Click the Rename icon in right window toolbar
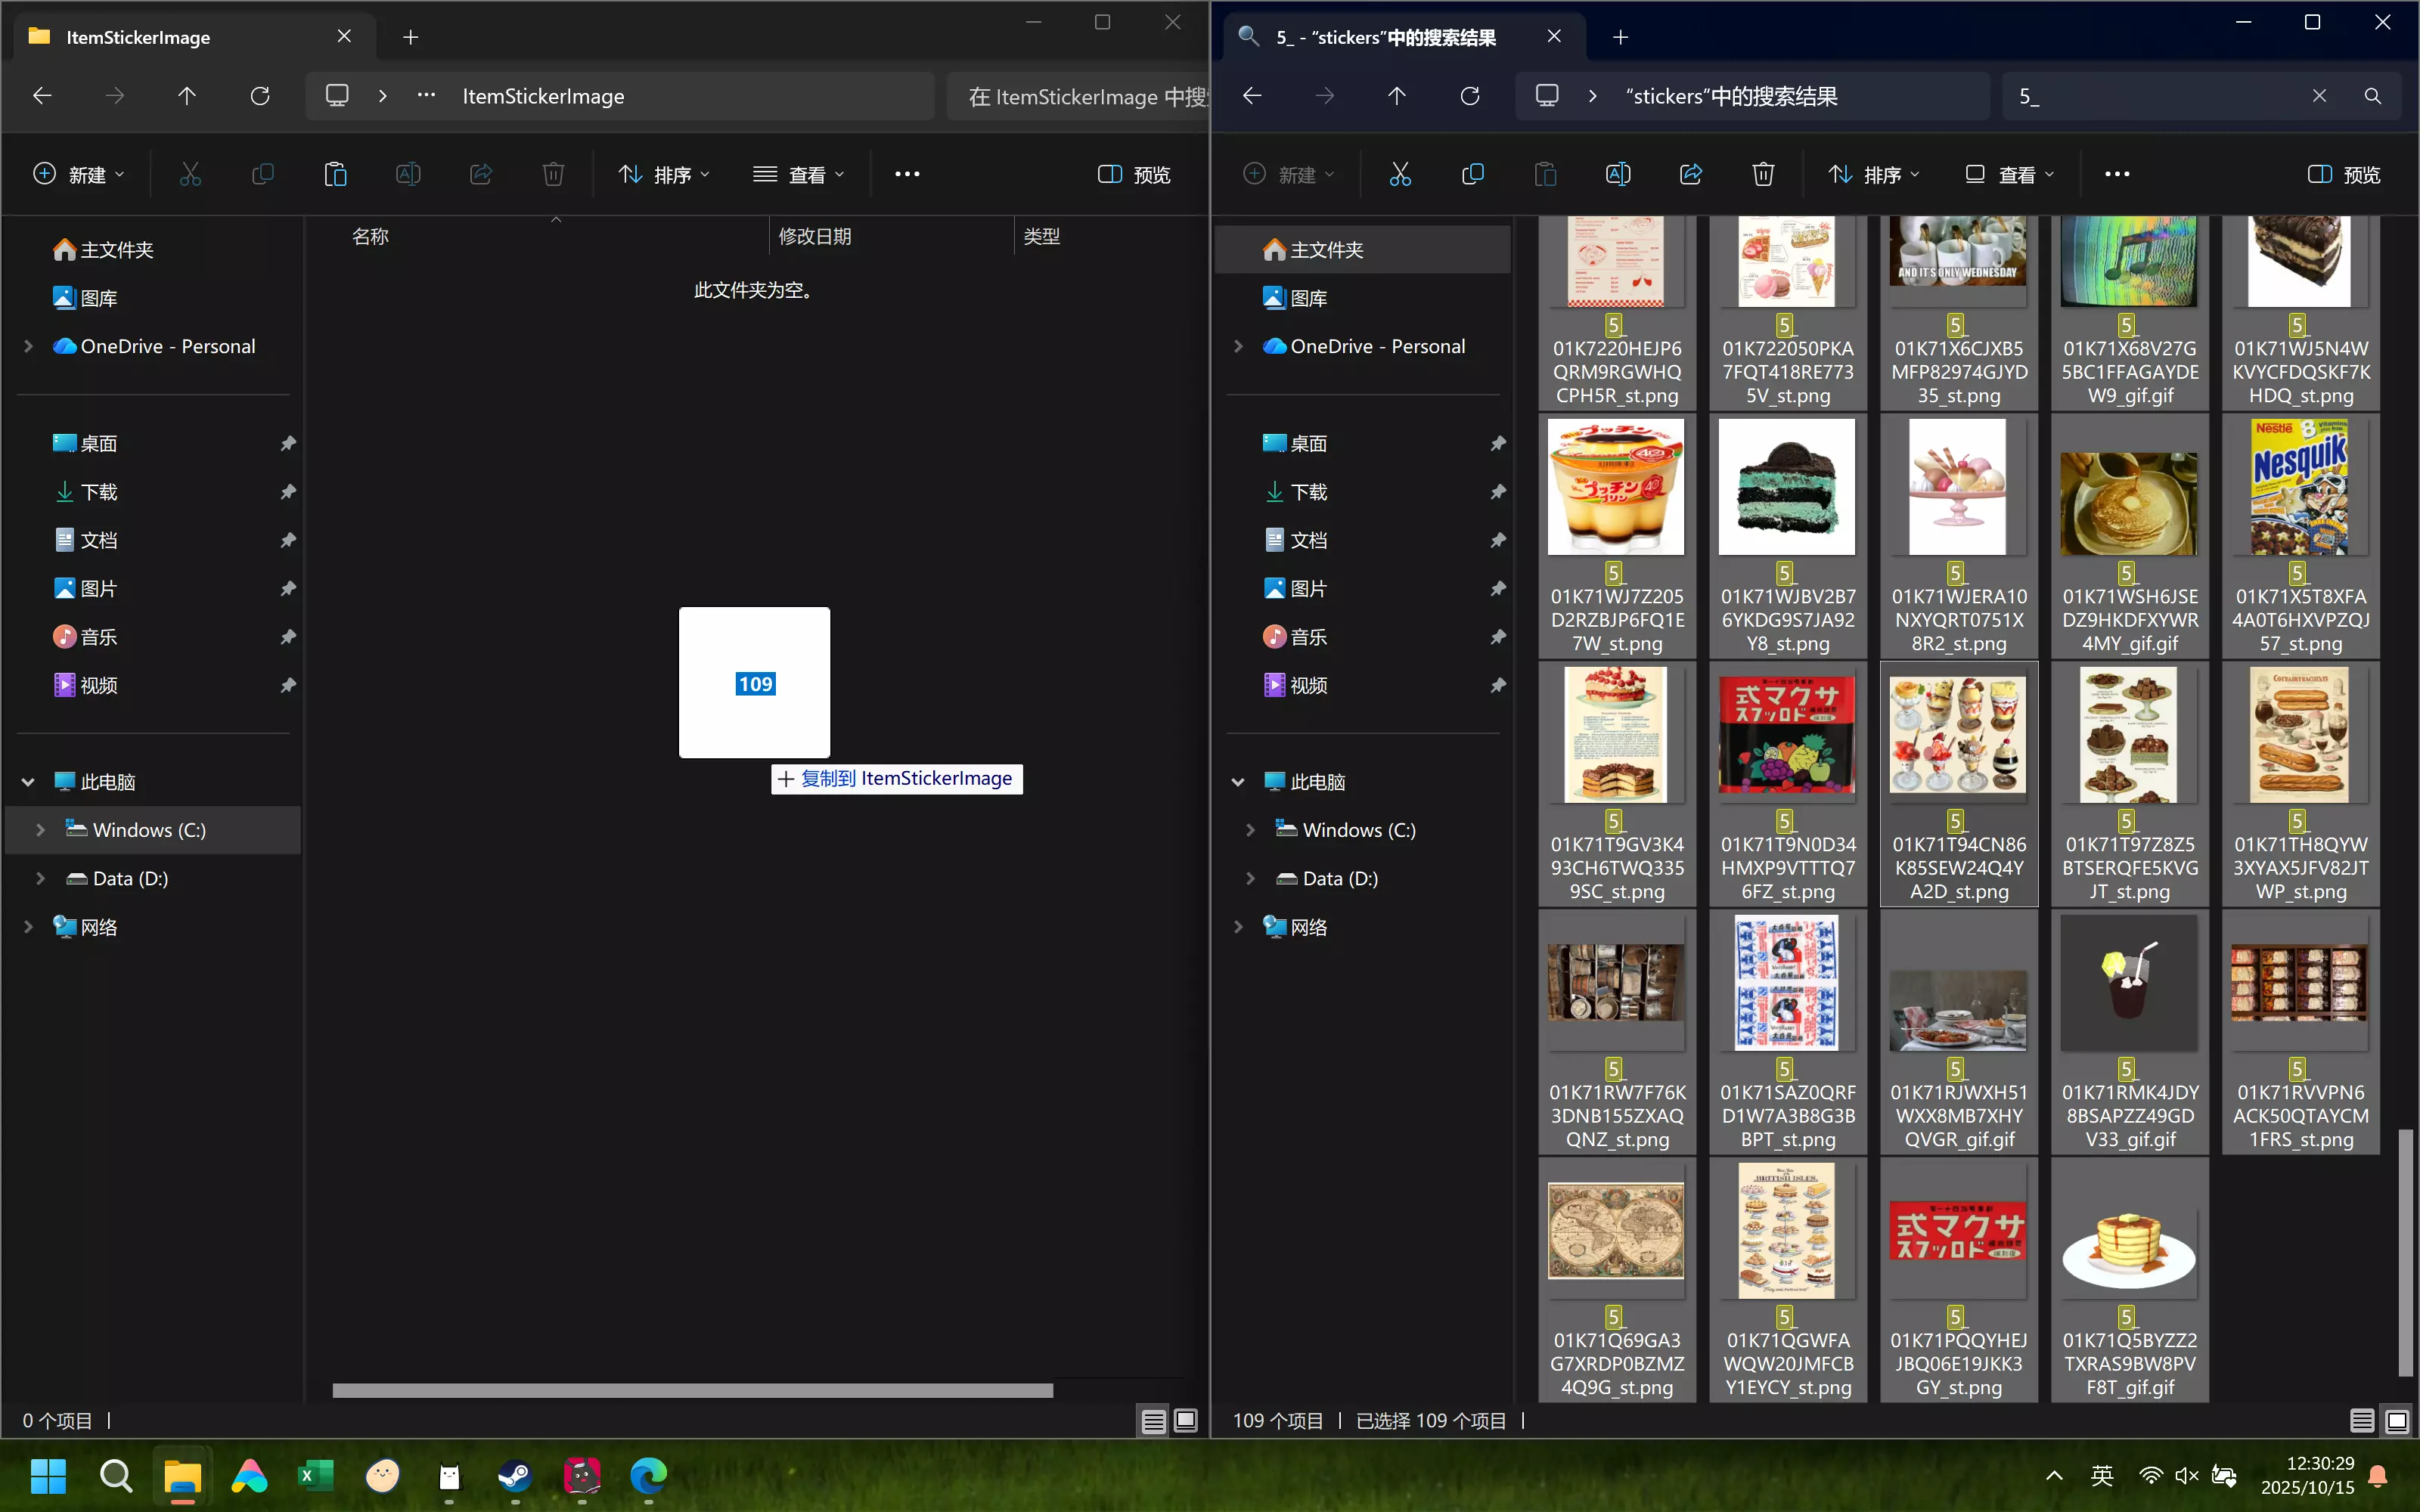Image resolution: width=2420 pixels, height=1512 pixels. (x=1617, y=174)
